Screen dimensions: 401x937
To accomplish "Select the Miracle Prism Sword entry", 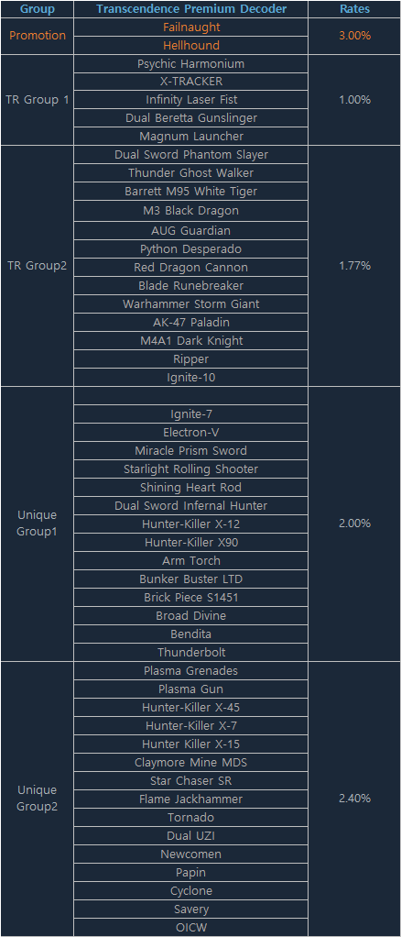I will [x=191, y=450].
